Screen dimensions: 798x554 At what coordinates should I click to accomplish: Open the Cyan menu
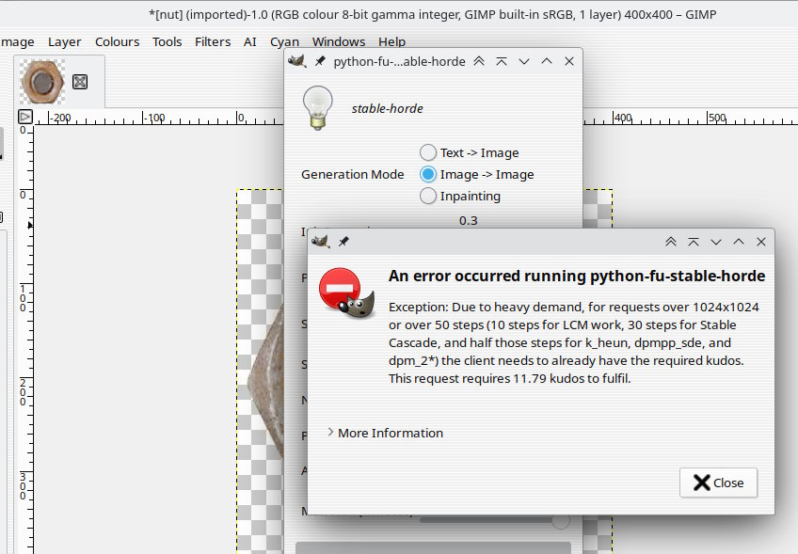pos(284,41)
